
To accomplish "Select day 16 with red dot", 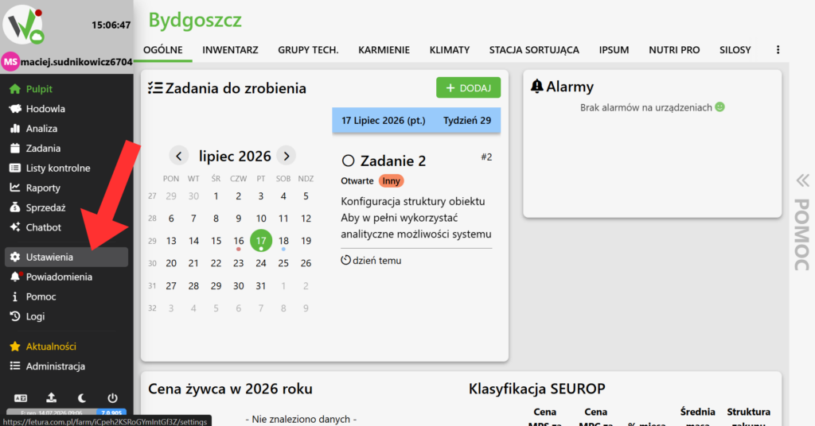I will coord(239,241).
